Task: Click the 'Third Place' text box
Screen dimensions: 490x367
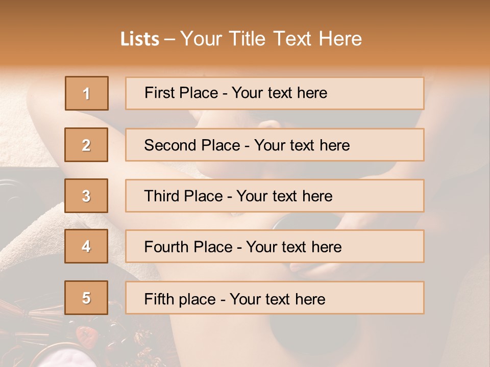Action: tap(275, 196)
